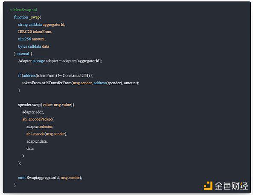The width and height of the screenshot is (253, 195).
Task: Click Constants.ETH in the if condition
Action: click(x=76, y=75)
